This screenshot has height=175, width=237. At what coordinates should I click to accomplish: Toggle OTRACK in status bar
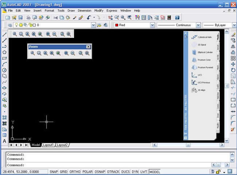coord(113,172)
